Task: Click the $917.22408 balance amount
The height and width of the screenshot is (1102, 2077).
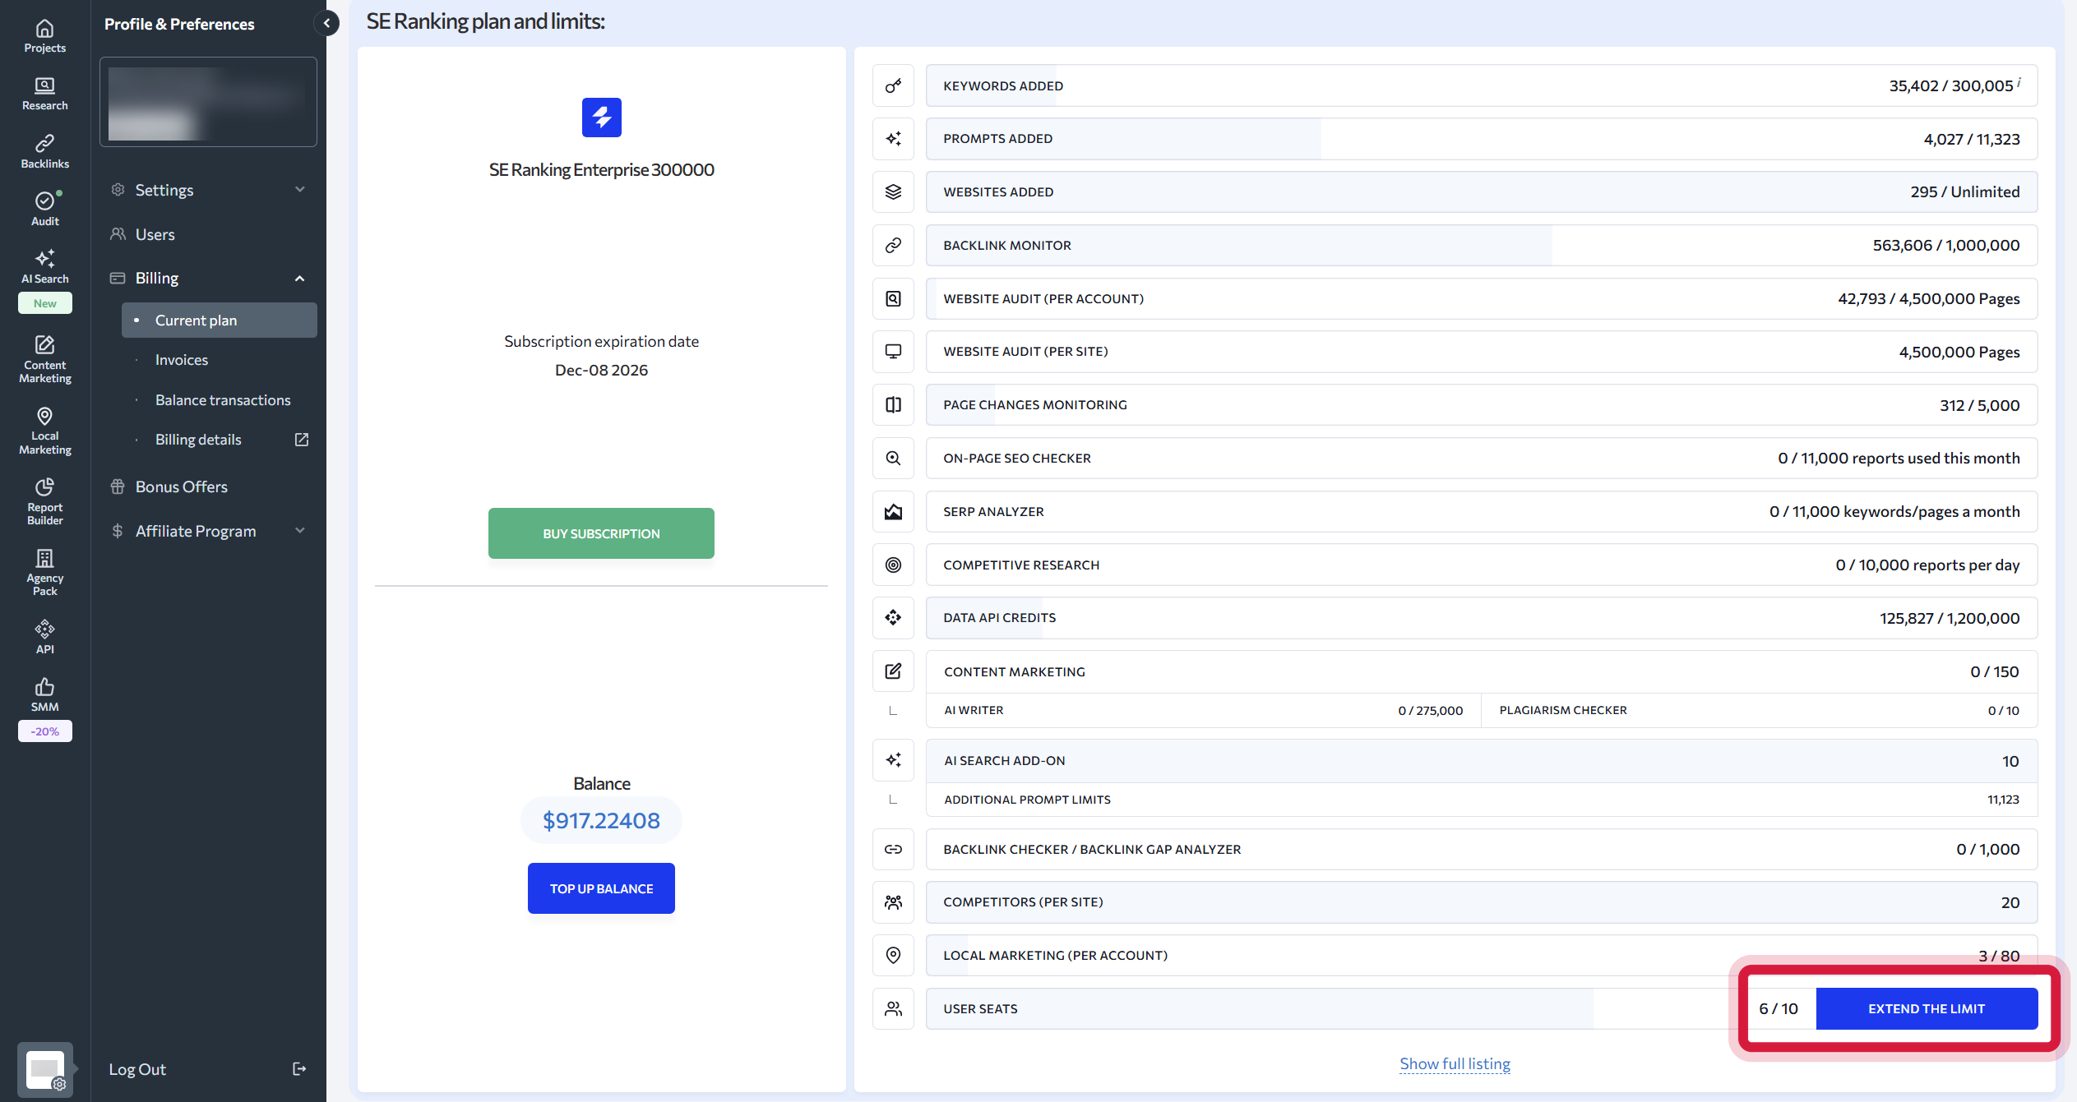Action: 601,820
